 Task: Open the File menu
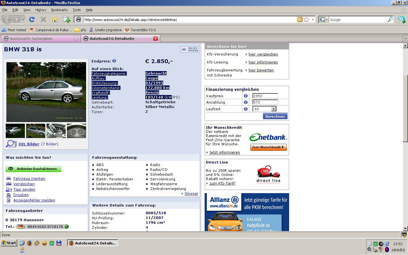[x=5, y=10]
